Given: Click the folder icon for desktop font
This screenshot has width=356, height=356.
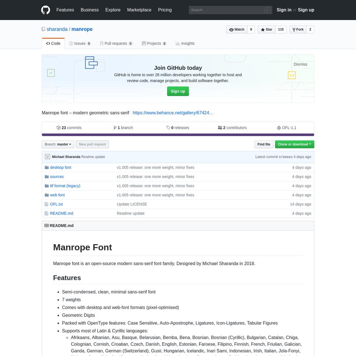Looking at the screenshot, I should coord(47,168).
